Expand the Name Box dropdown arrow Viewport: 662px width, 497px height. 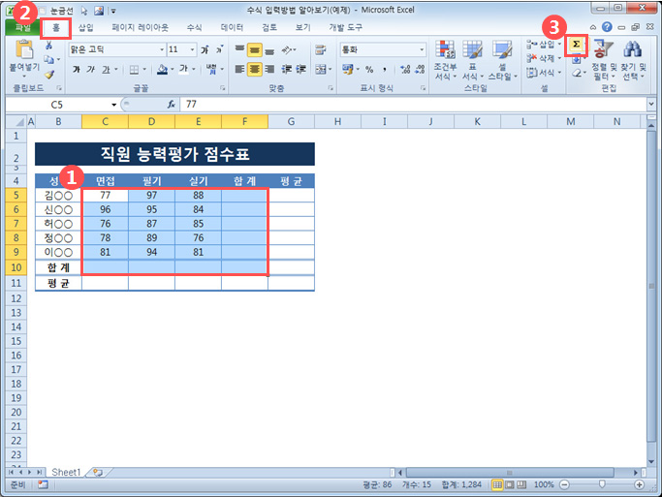click(114, 105)
